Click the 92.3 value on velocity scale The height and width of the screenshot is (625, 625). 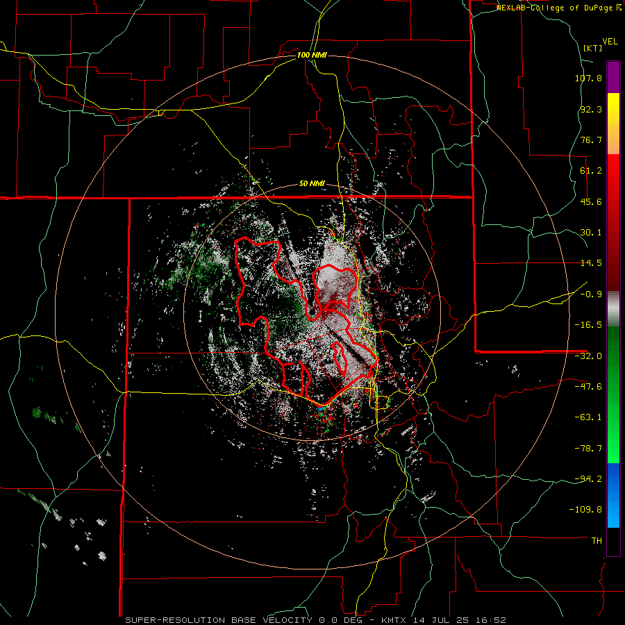pos(591,109)
